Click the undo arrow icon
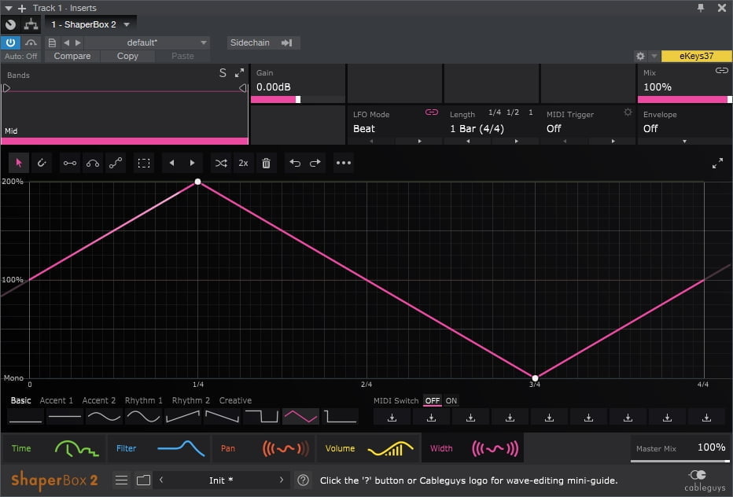The image size is (733, 497). tap(295, 163)
